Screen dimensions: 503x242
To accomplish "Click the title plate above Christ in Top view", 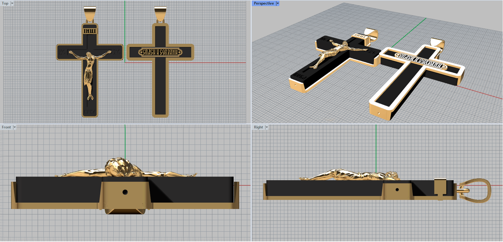I will point(90,31).
